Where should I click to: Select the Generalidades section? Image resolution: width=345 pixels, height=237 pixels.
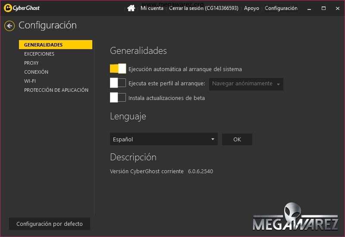tap(56, 45)
